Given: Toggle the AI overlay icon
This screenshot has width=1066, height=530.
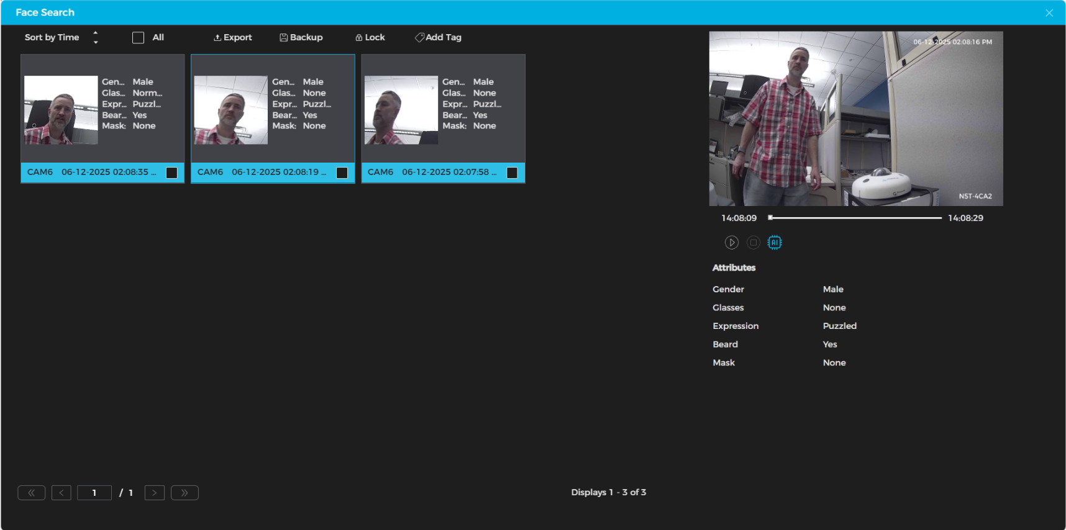Looking at the screenshot, I should point(774,243).
